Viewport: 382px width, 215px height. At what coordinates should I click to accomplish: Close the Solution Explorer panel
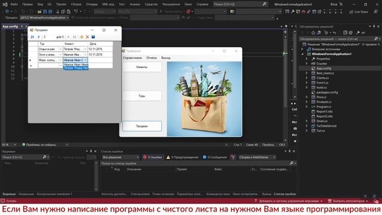378,26
